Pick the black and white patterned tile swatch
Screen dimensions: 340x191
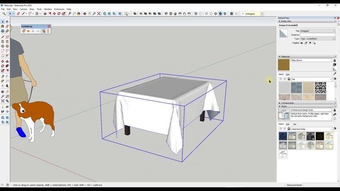pyautogui.click(x=320, y=88)
